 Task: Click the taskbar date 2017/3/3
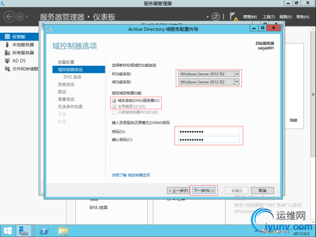tap(301, 234)
